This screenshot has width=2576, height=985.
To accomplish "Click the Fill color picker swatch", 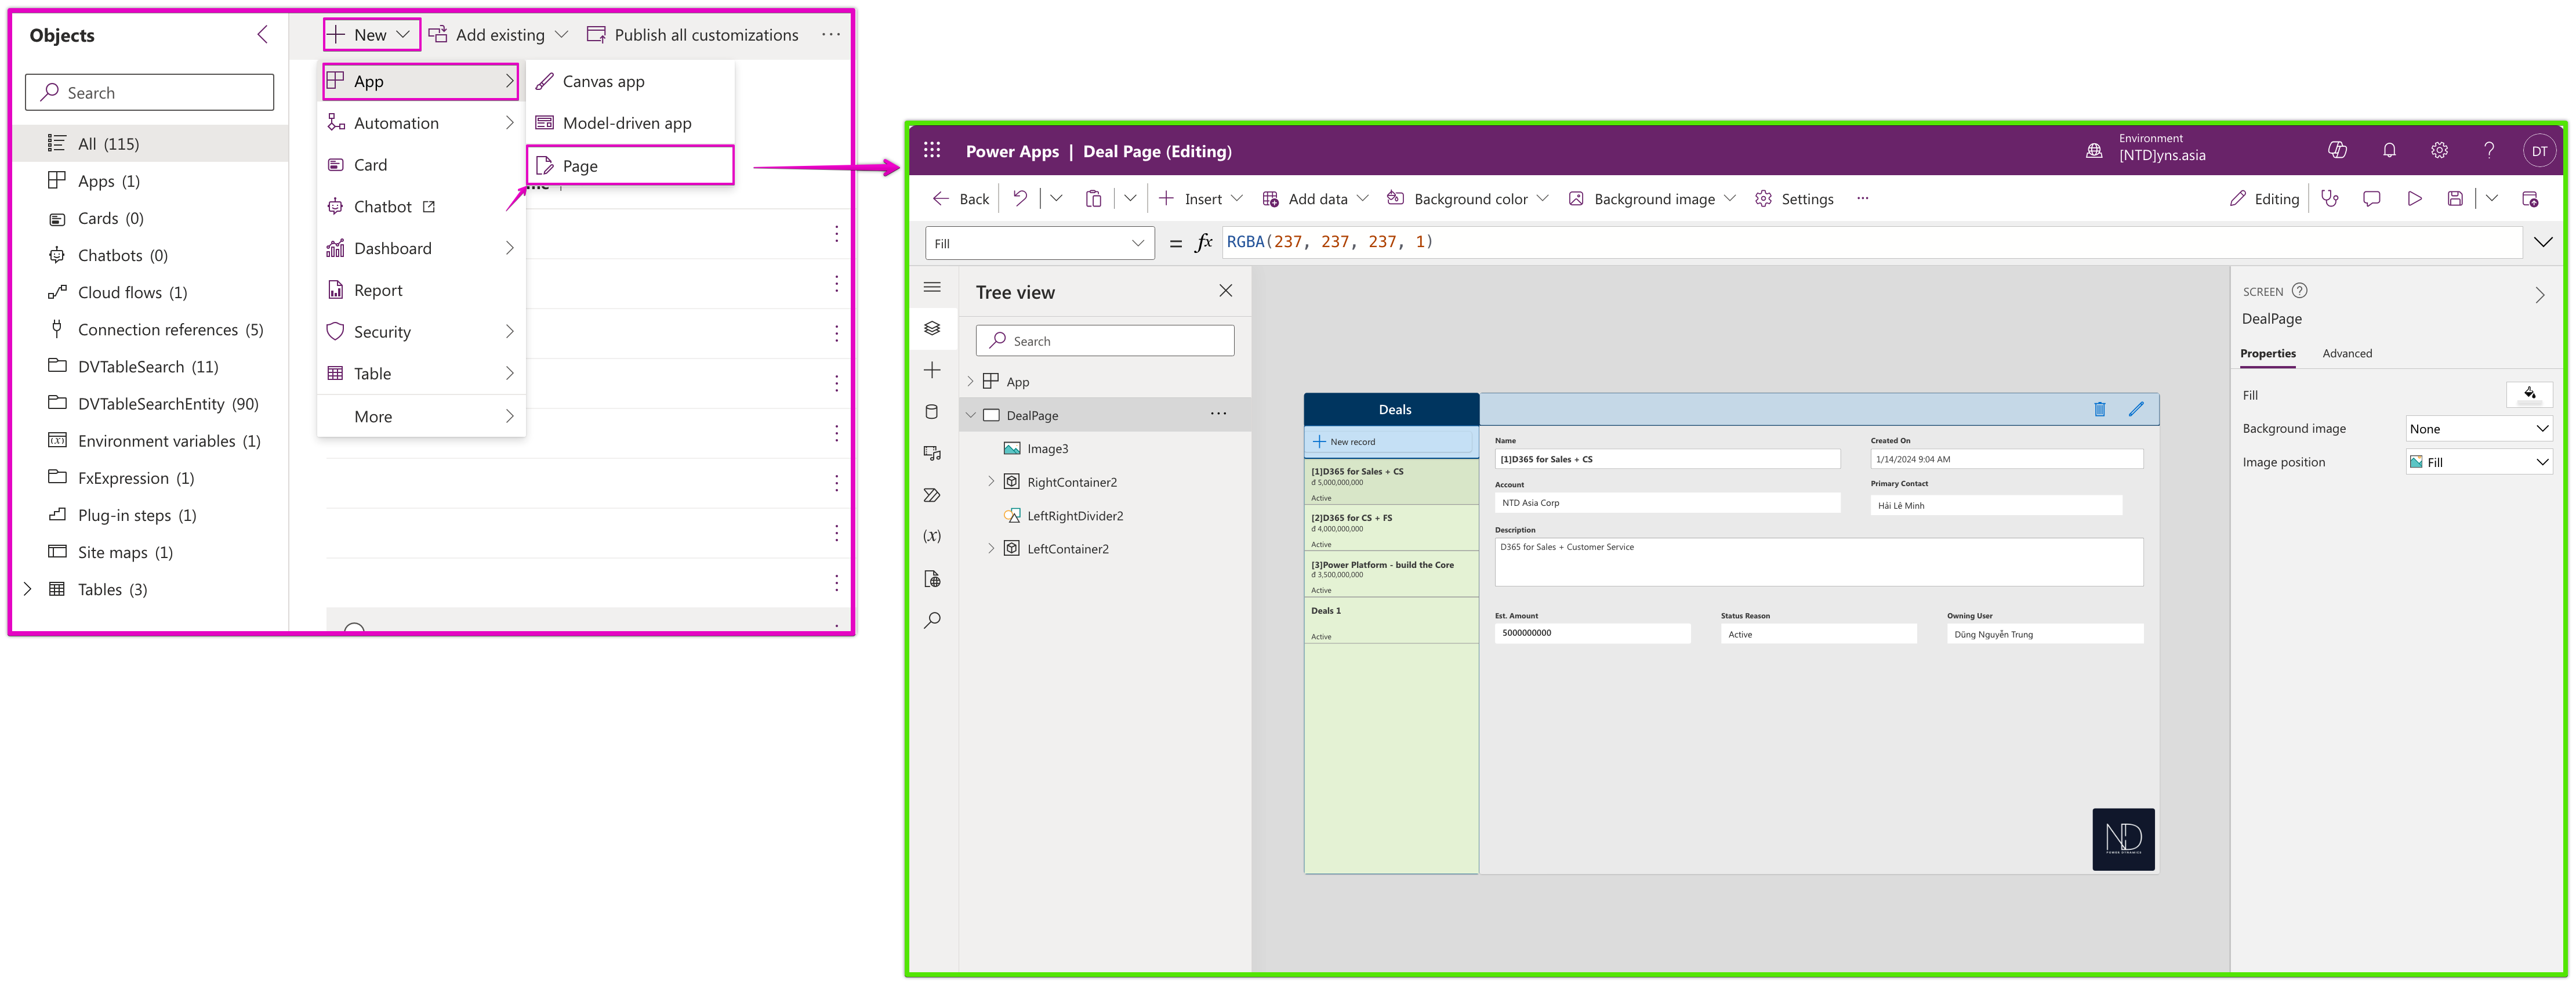I will [2529, 394].
